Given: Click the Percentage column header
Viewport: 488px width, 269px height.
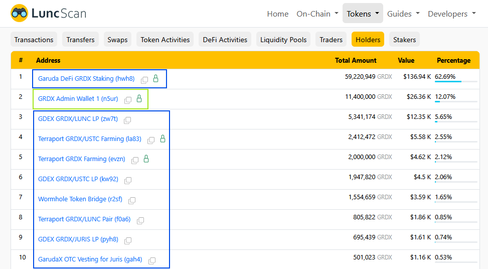Looking at the screenshot, I should click(x=454, y=60).
